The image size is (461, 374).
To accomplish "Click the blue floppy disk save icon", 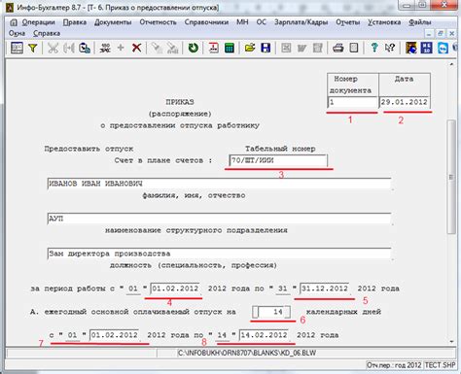I will point(266,49).
